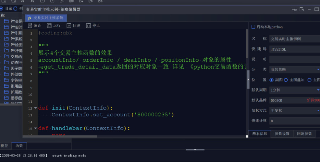Expand the 复权方式 dropdown showing 不复权
320x162 pixels.
pos(294,110)
